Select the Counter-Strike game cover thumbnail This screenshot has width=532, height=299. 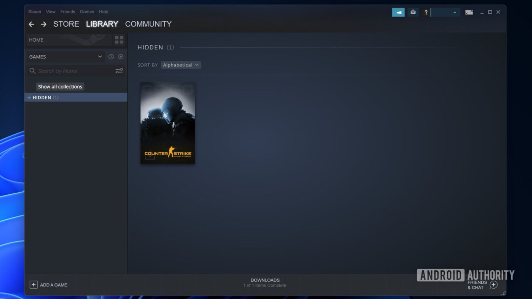coord(167,123)
